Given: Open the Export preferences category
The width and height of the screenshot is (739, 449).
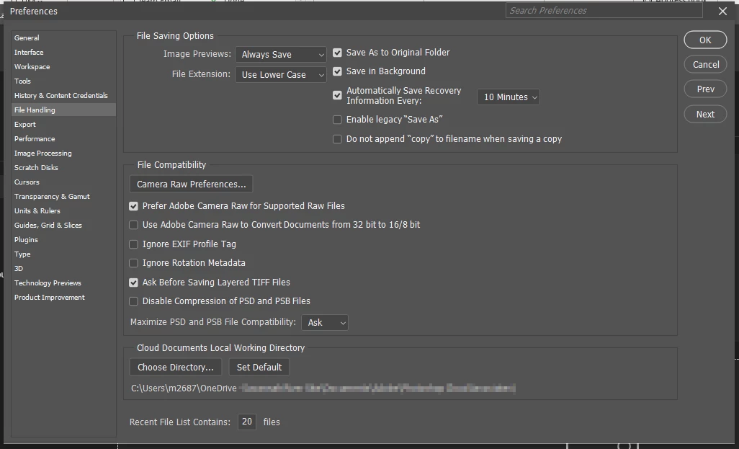Looking at the screenshot, I should 63,125.
